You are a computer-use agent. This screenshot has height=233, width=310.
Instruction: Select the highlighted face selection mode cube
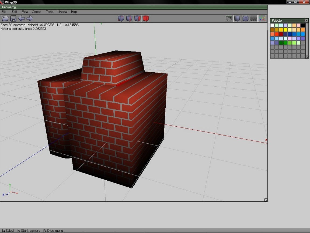point(137,18)
